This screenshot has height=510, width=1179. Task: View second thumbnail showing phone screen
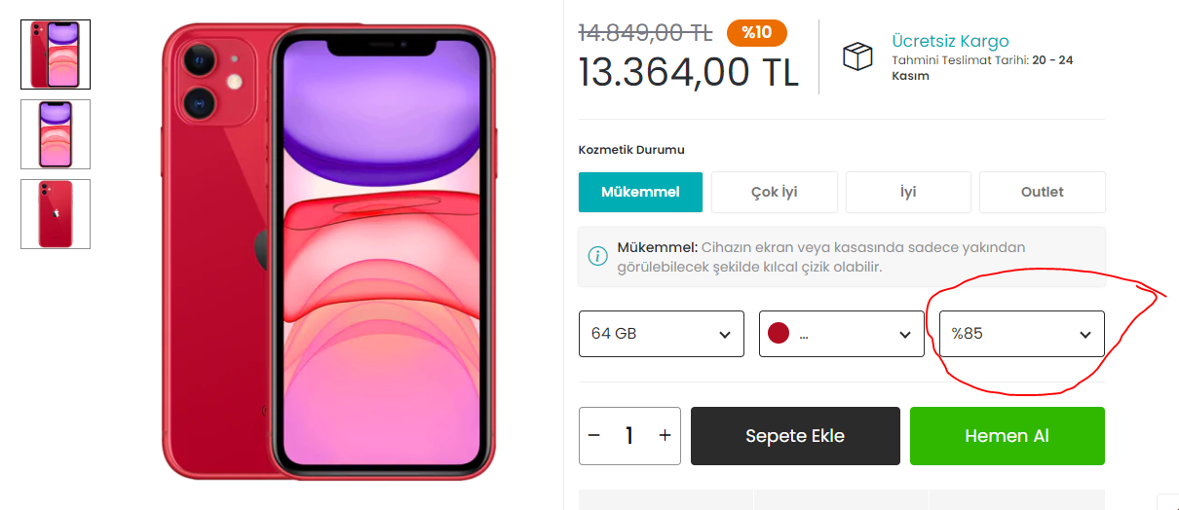pyautogui.click(x=56, y=134)
